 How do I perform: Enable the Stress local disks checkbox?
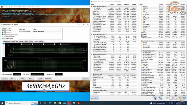(5, 37)
